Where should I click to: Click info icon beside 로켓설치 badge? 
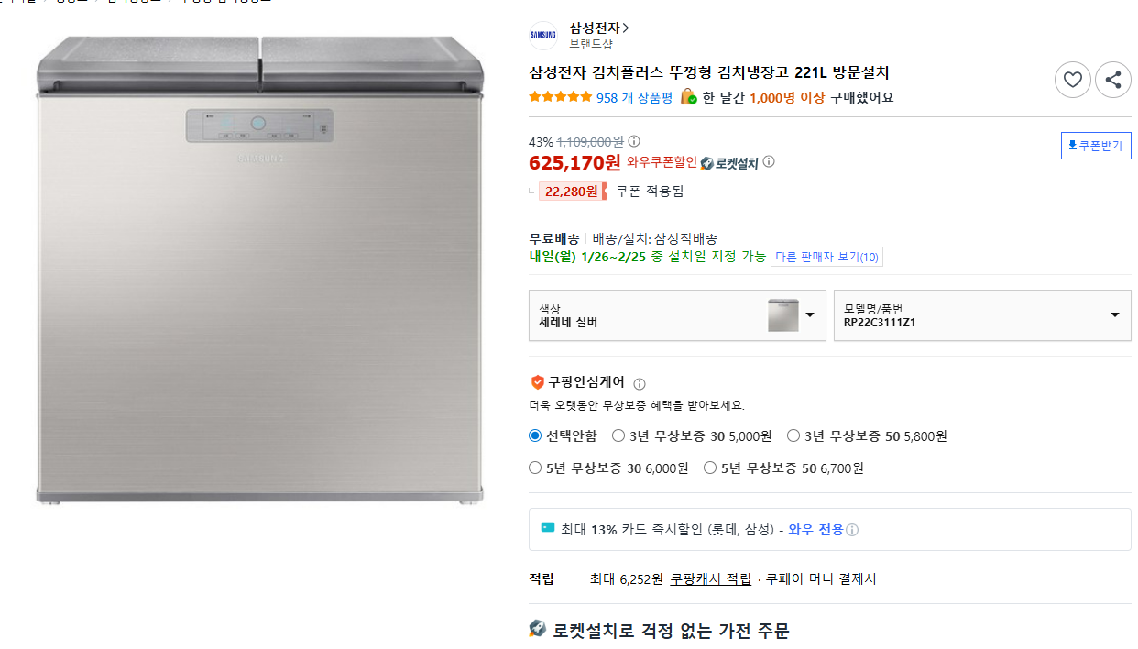pyautogui.click(x=769, y=162)
